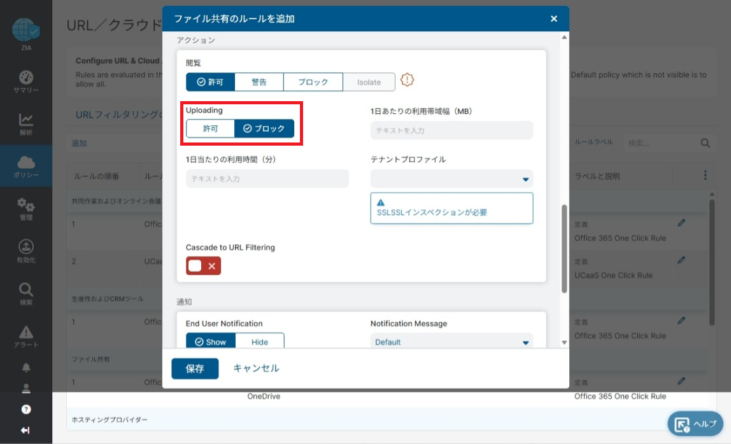
Task: Click the Isolate warning badge icon
Action: pos(407,80)
